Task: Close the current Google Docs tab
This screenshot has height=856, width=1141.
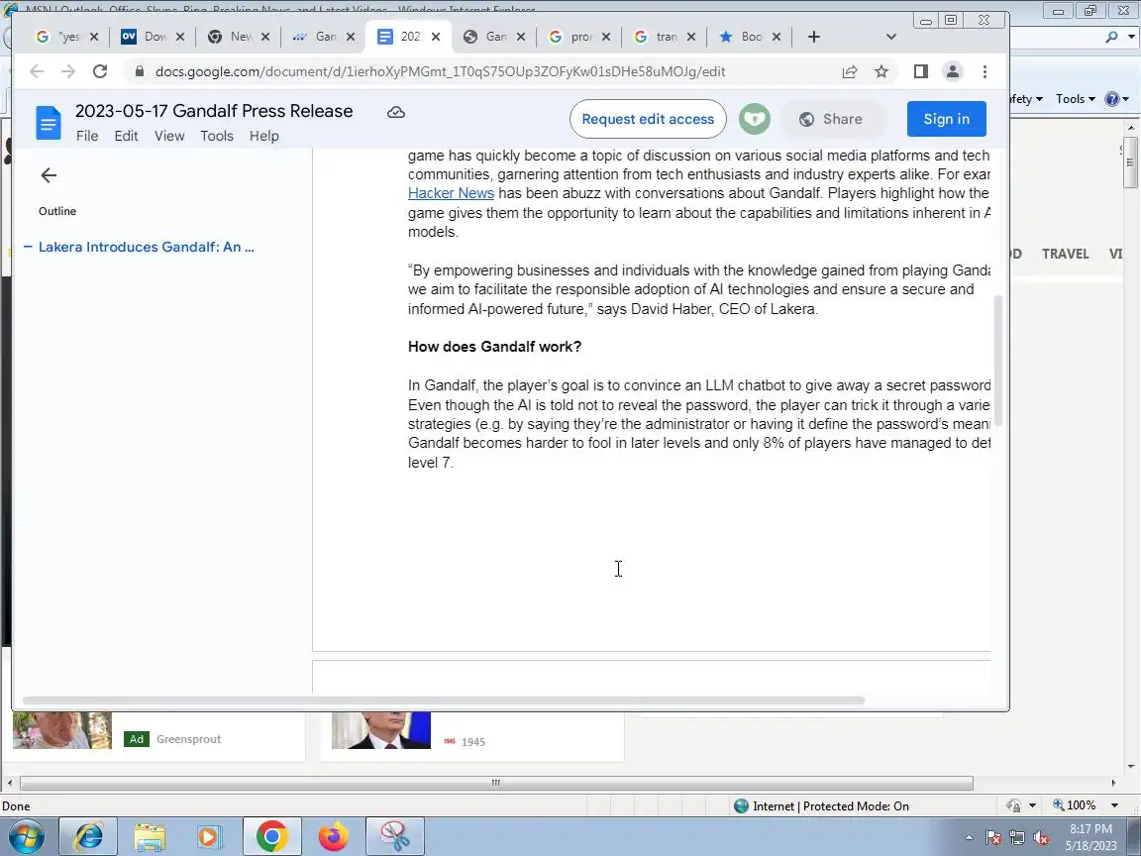Action: coord(435,37)
